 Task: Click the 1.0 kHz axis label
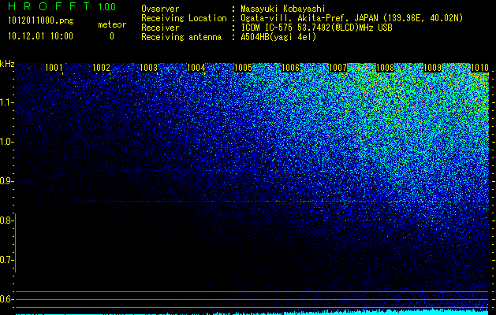point(6,142)
